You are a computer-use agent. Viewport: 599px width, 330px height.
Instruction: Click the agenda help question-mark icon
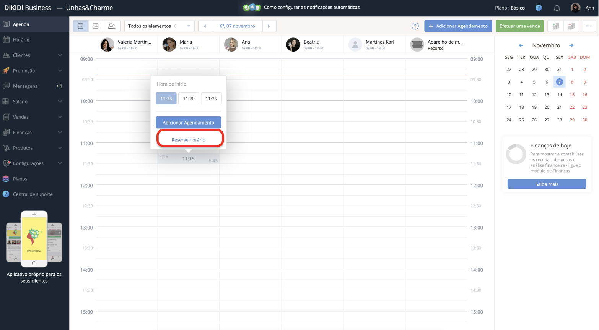(415, 26)
